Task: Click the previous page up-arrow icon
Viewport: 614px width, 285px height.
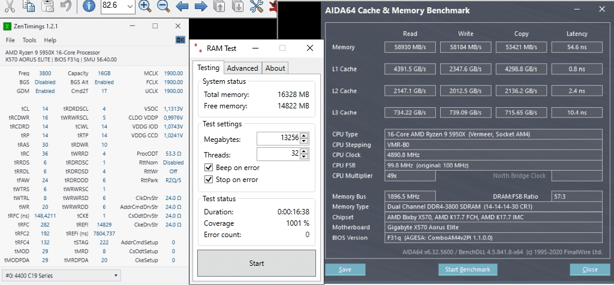Action: 219,6
